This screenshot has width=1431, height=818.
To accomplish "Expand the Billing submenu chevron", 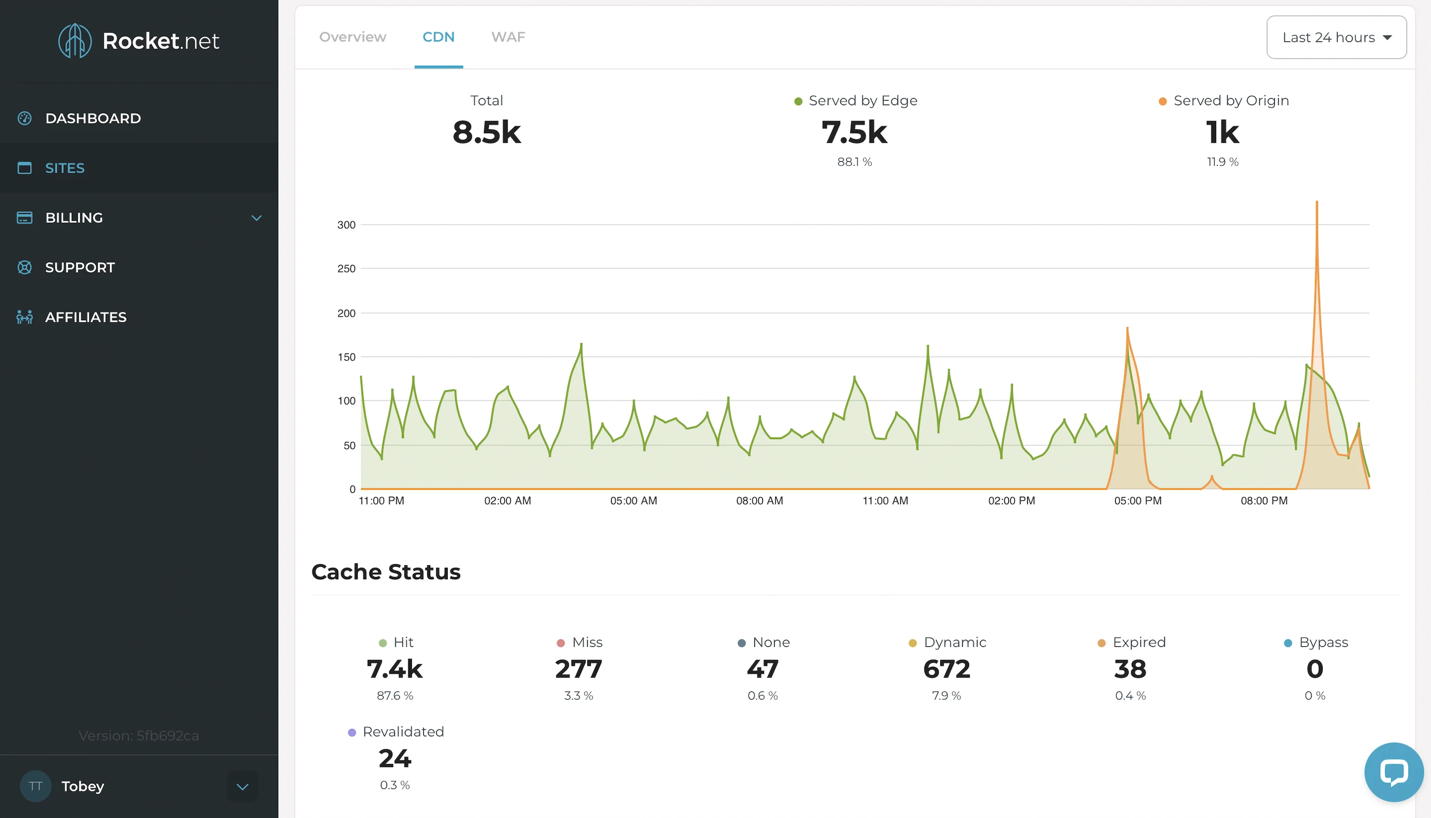I will tap(257, 218).
